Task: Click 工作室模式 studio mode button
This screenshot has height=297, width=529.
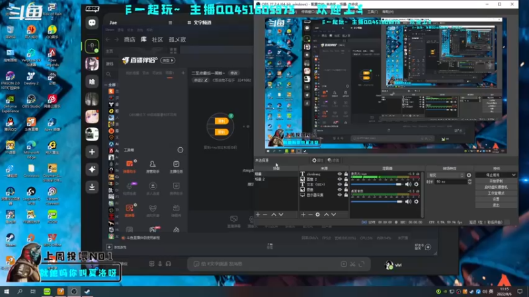Action: pos(496,193)
